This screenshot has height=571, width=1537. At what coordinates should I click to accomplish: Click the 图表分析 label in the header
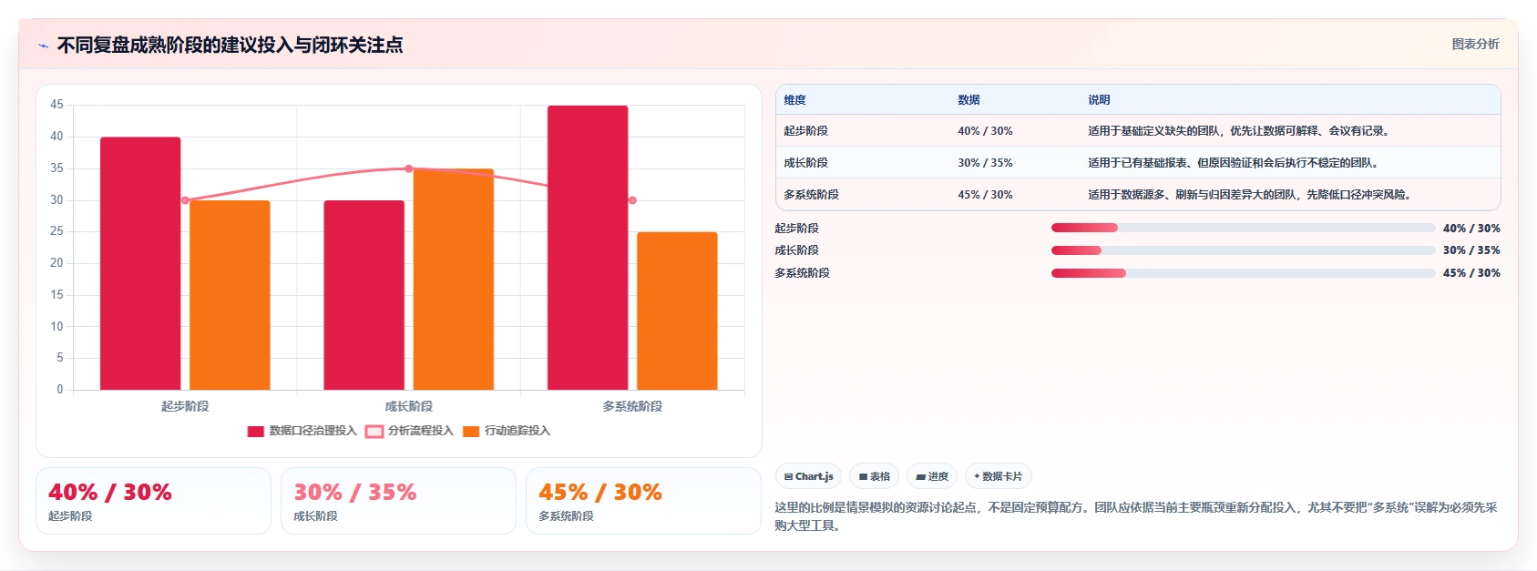pos(1475,44)
